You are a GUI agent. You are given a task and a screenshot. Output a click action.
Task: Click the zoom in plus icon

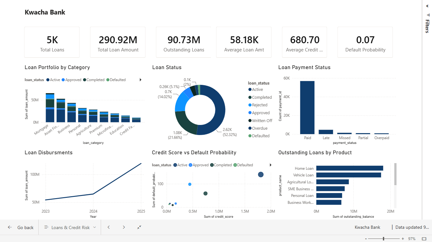click(403, 239)
